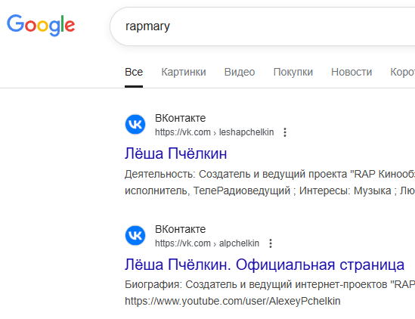415x319 pixels.
Task: Open Лёша Пчёлкин. Официальная страница link
Action: point(265,265)
